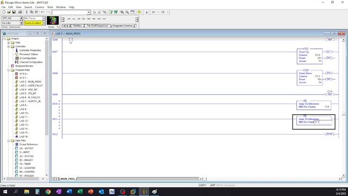The image size is (348, 196).
Task: Open the Edit menu
Action: (x=10, y=7)
